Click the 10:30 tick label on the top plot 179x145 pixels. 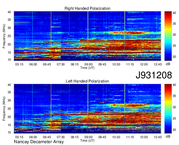pyautogui.click(x=116, y=64)
